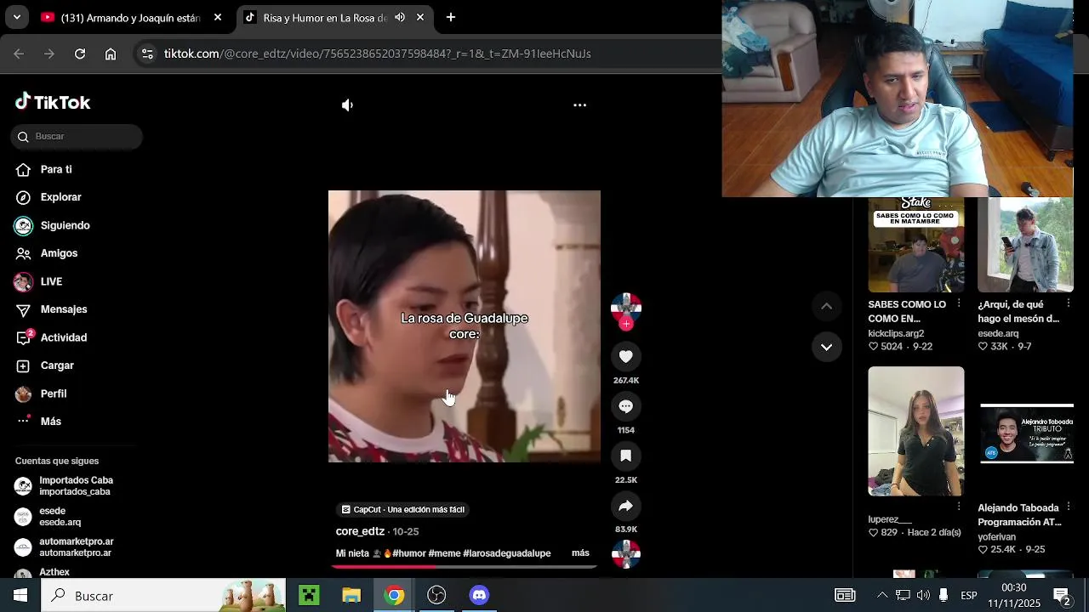Open the Minecraft taskbar icon
1089x612 pixels.
(x=309, y=596)
